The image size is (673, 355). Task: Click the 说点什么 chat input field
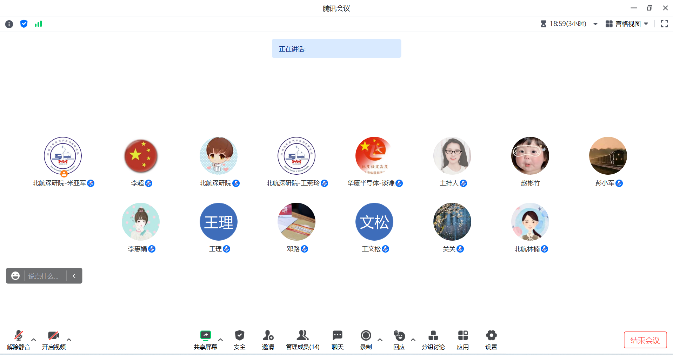click(x=45, y=276)
